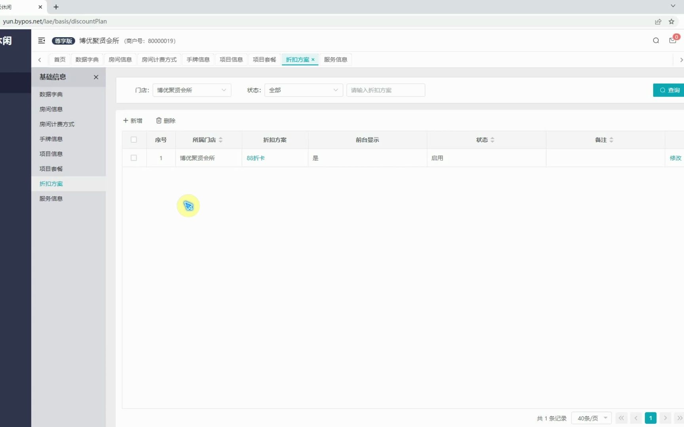The image size is (684, 427).
Task: Switch to the 数据字典 tab
Action: pyautogui.click(x=87, y=60)
